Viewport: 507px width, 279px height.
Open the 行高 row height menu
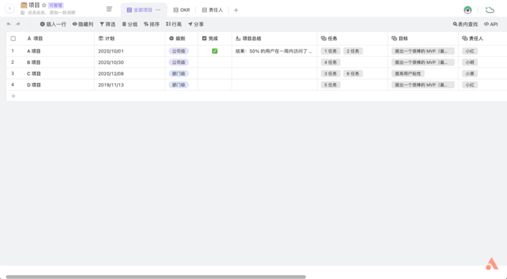174,24
